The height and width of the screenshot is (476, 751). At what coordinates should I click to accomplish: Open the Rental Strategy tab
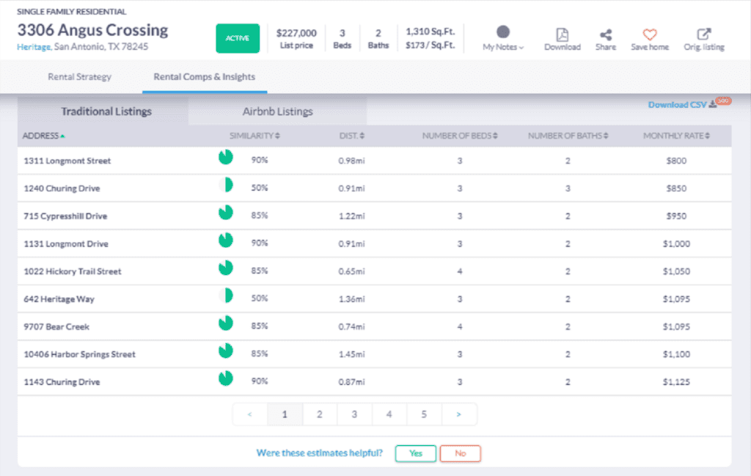[x=79, y=76]
